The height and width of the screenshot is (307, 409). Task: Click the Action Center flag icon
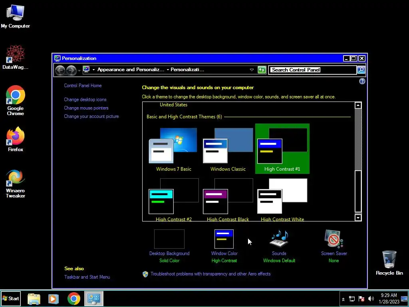click(361, 299)
